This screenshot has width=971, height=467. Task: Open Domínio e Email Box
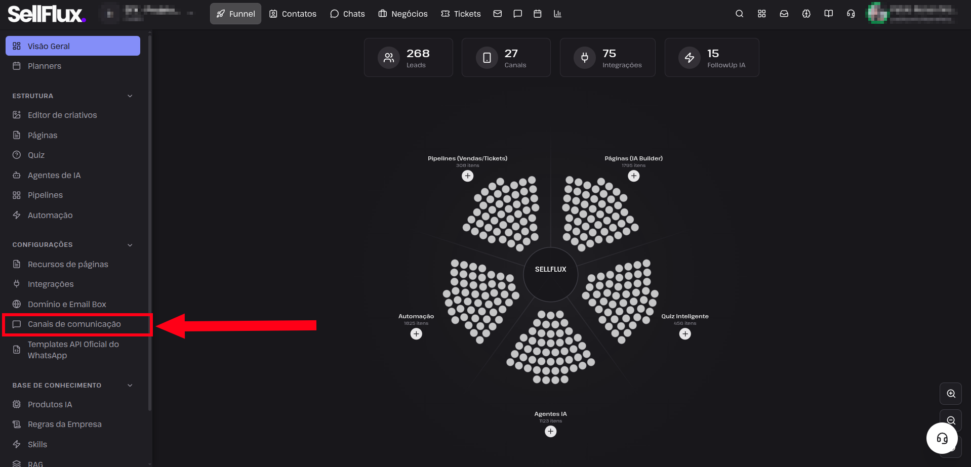(73, 304)
